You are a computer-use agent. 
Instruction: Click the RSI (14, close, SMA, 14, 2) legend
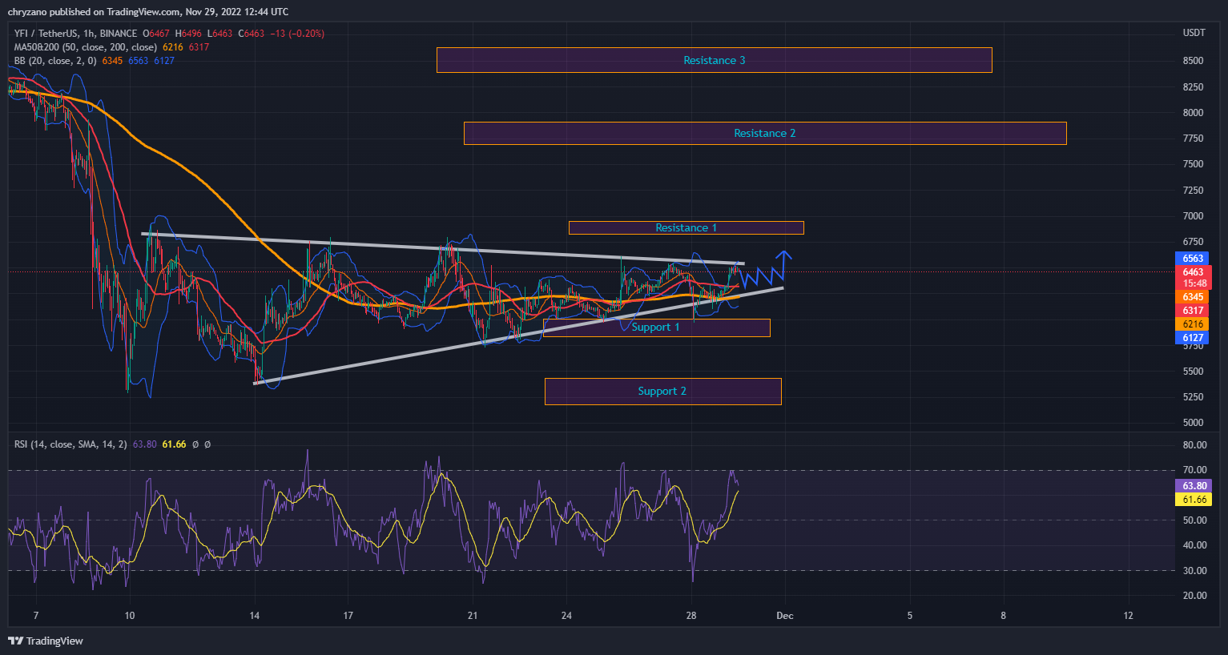pos(72,444)
